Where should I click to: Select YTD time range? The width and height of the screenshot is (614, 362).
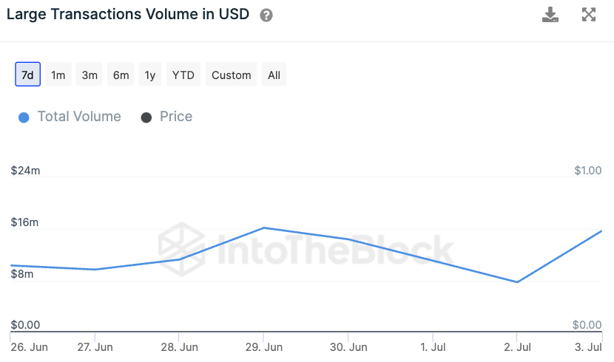[183, 75]
